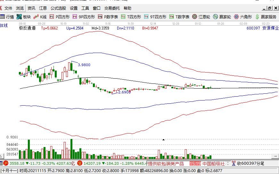The image size is (279, 174).
Task: Click the PN icon for P数字表
Action: click(100, 17)
